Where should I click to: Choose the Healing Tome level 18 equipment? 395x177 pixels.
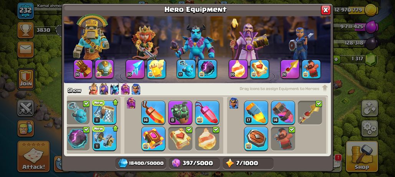tap(153, 139)
